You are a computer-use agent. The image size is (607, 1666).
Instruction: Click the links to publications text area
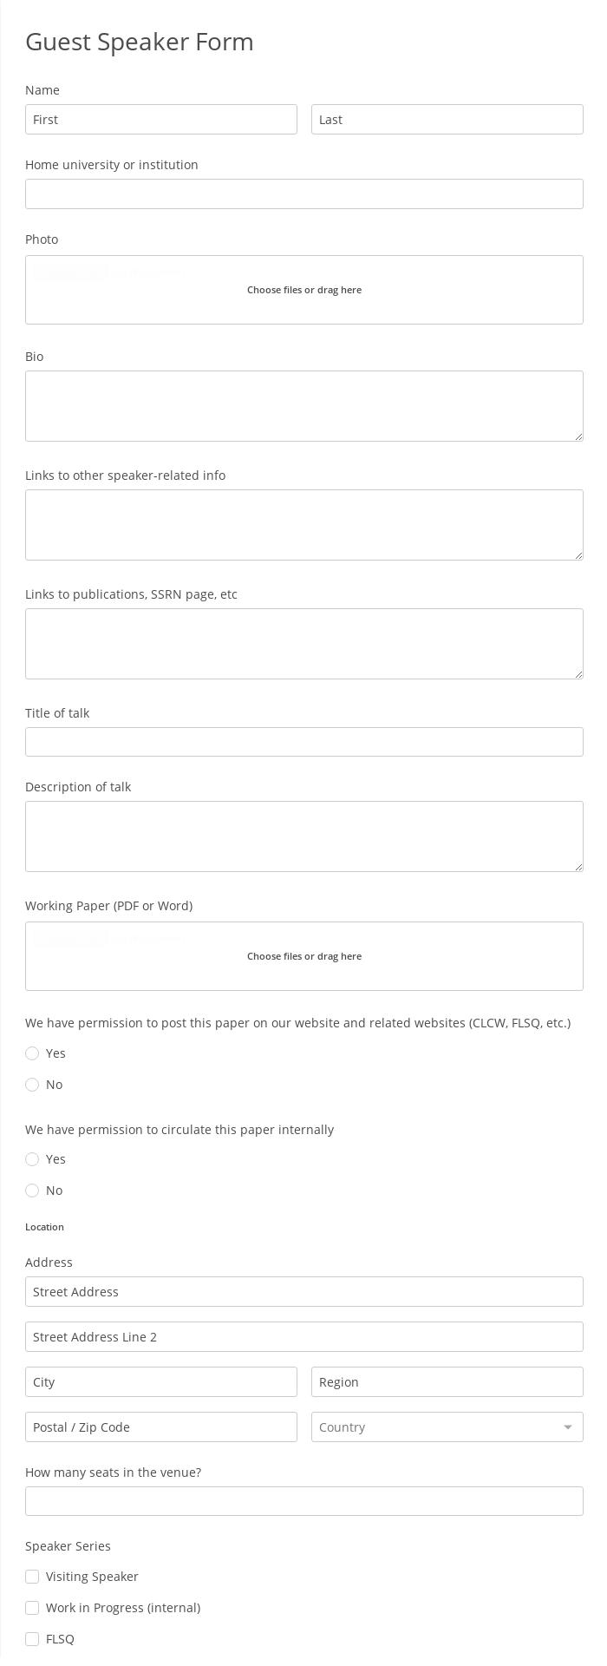click(x=303, y=643)
